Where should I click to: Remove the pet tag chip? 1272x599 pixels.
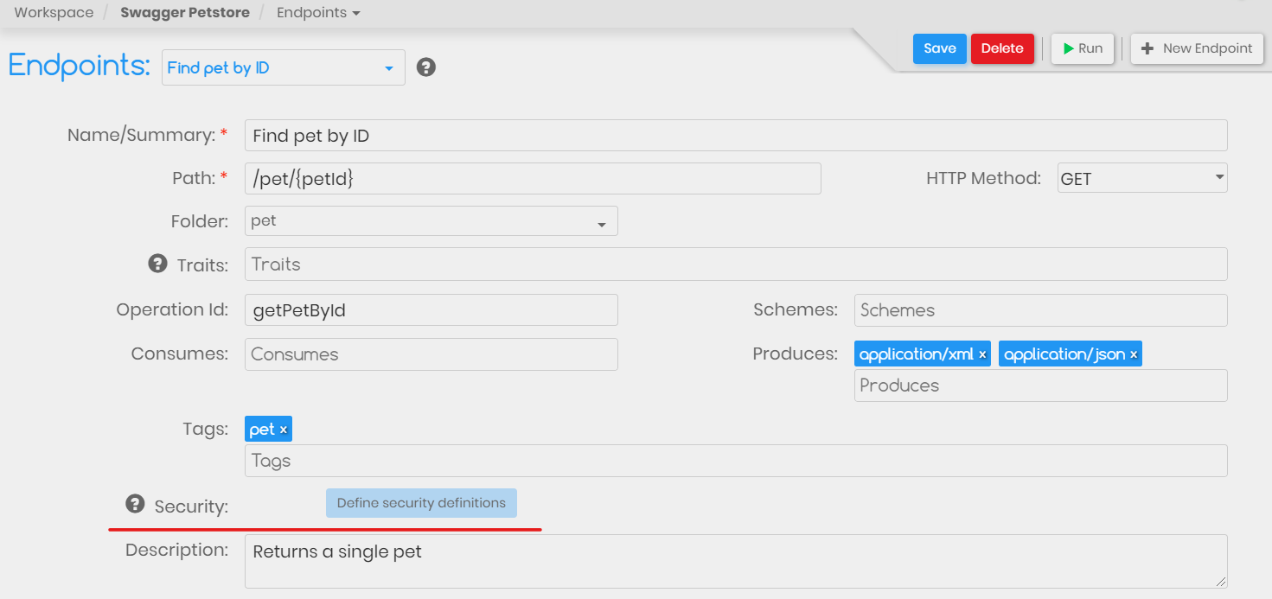point(283,430)
